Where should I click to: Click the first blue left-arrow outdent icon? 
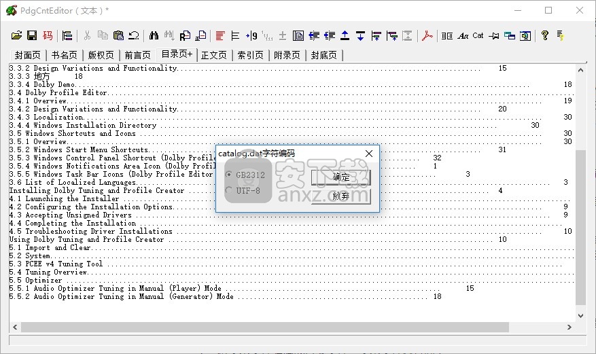click(x=314, y=36)
